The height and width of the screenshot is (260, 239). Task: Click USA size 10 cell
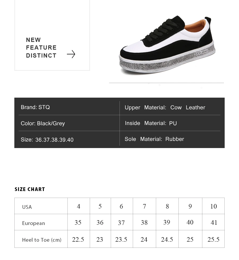point(213,206)
